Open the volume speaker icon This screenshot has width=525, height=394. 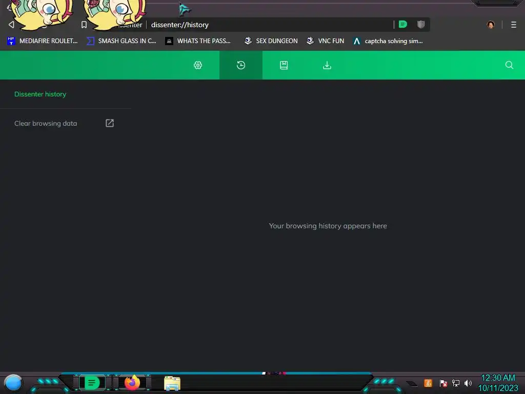[468, 383]
